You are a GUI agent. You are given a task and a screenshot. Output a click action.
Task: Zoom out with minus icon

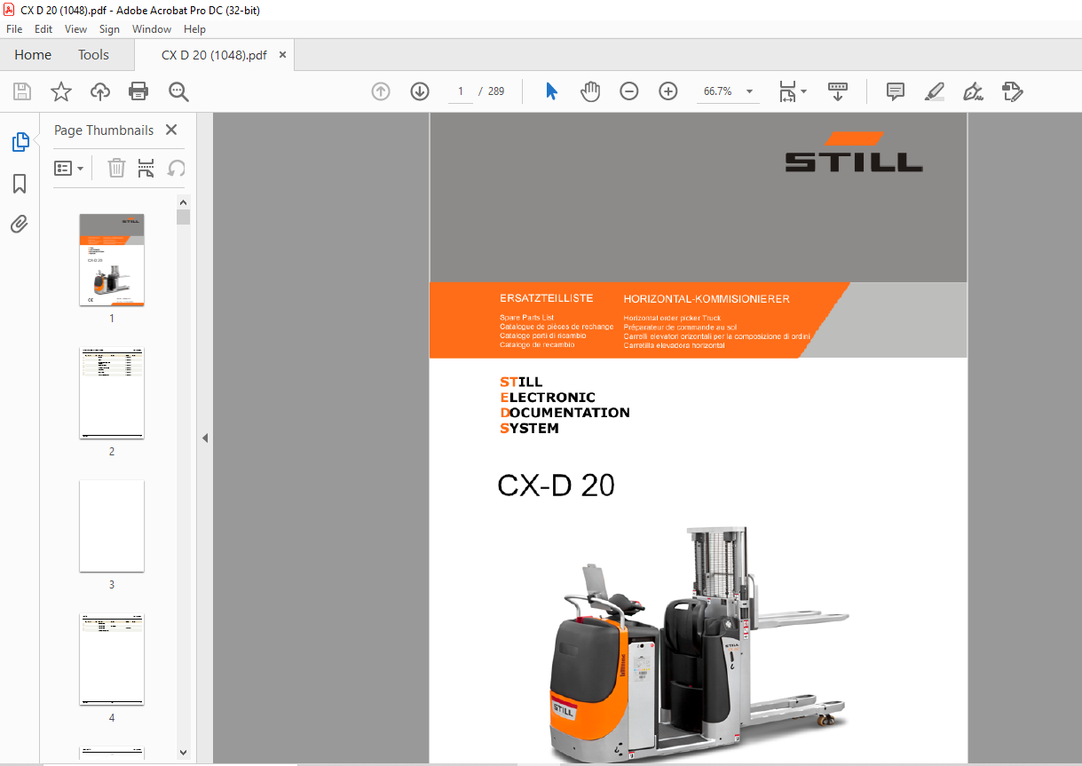tap(629, 91)
